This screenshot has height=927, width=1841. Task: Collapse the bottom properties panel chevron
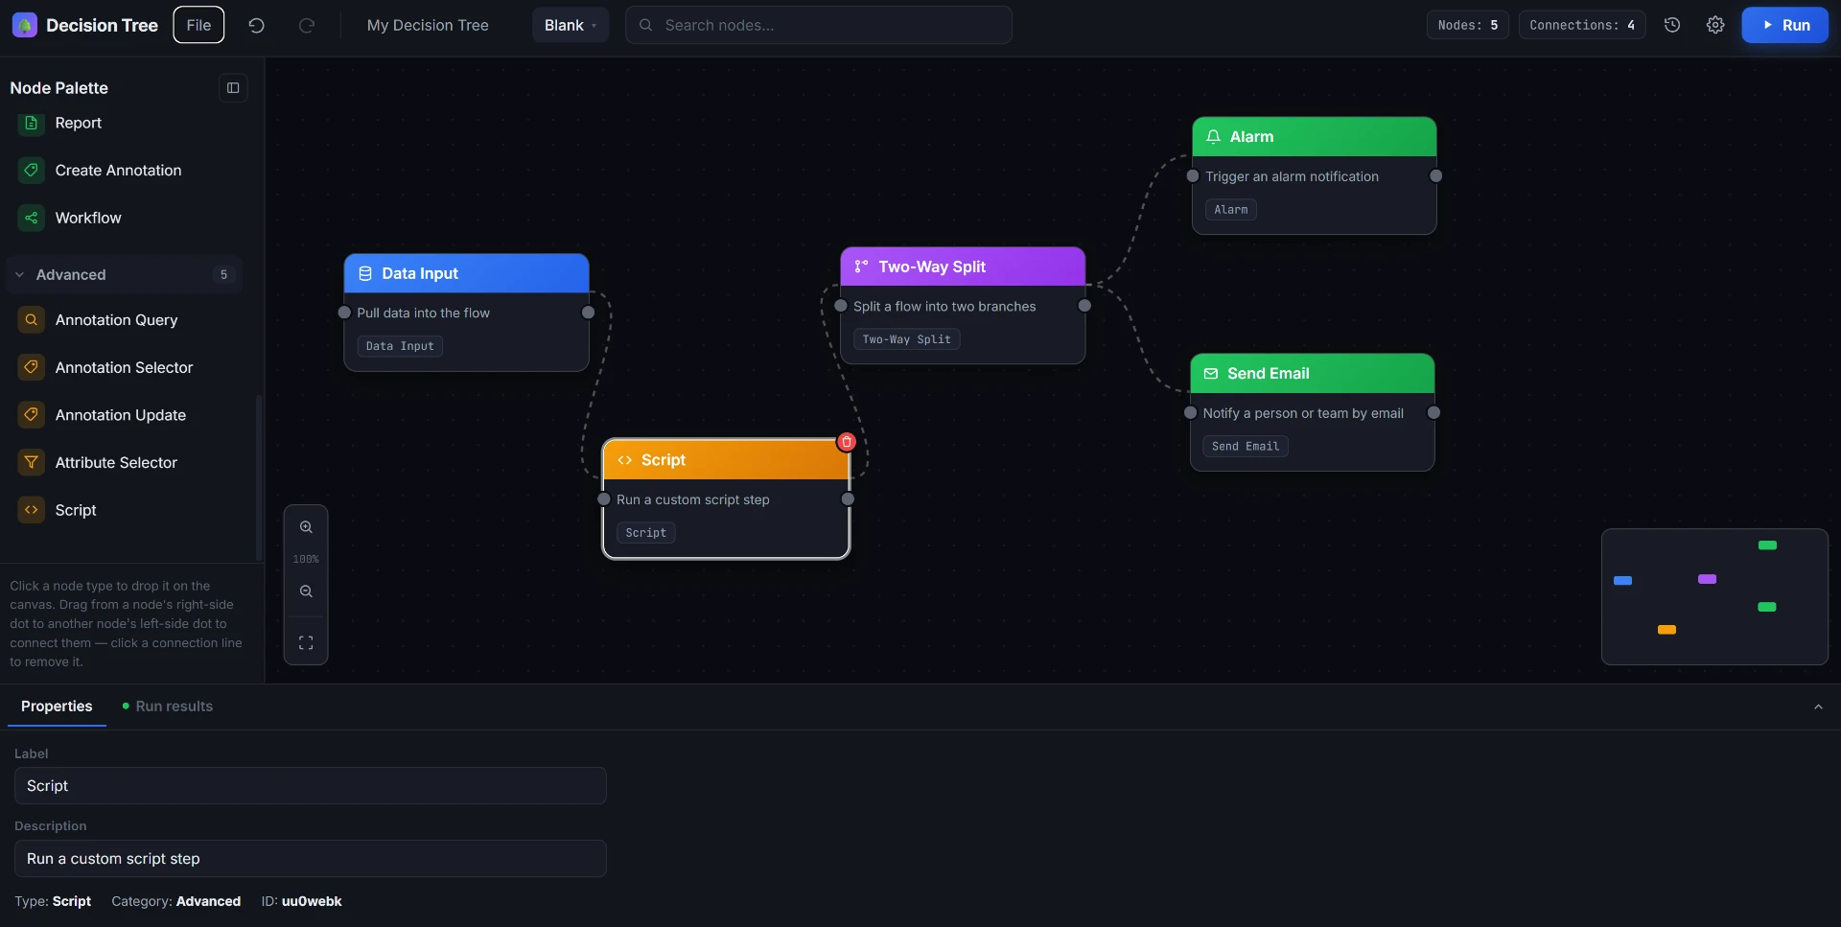click(x=1818, y=707)
